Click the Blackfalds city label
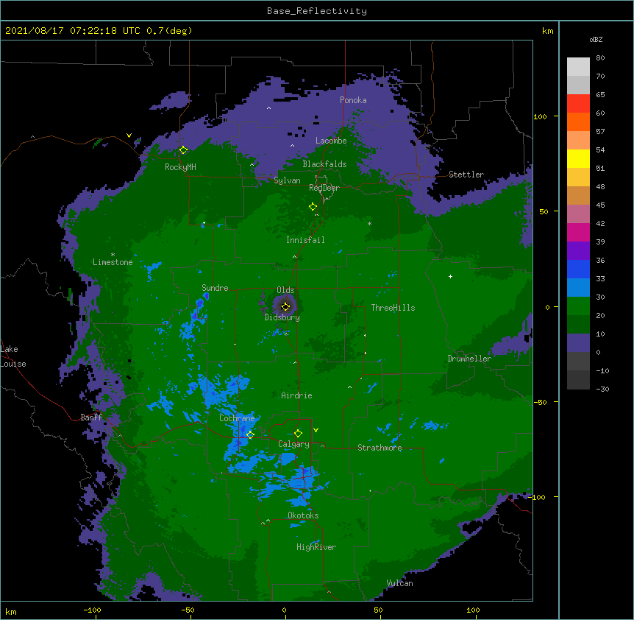The width and height of the screenshot is (634, 620). (324, 164)
